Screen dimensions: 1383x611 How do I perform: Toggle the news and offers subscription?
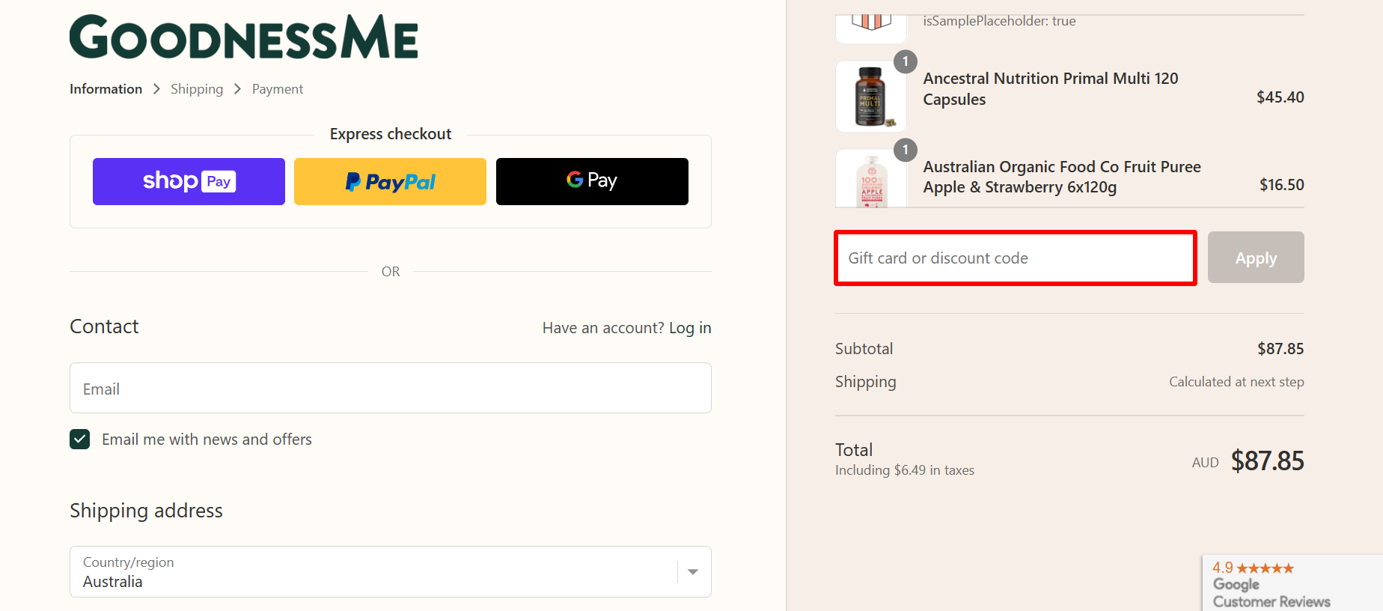pos(79,439)
